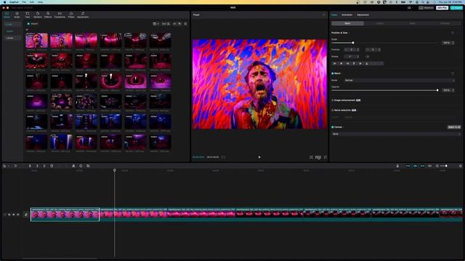Switch to the Video inspector tab
The width and height of the screenshot is (465, 261).
334,14
